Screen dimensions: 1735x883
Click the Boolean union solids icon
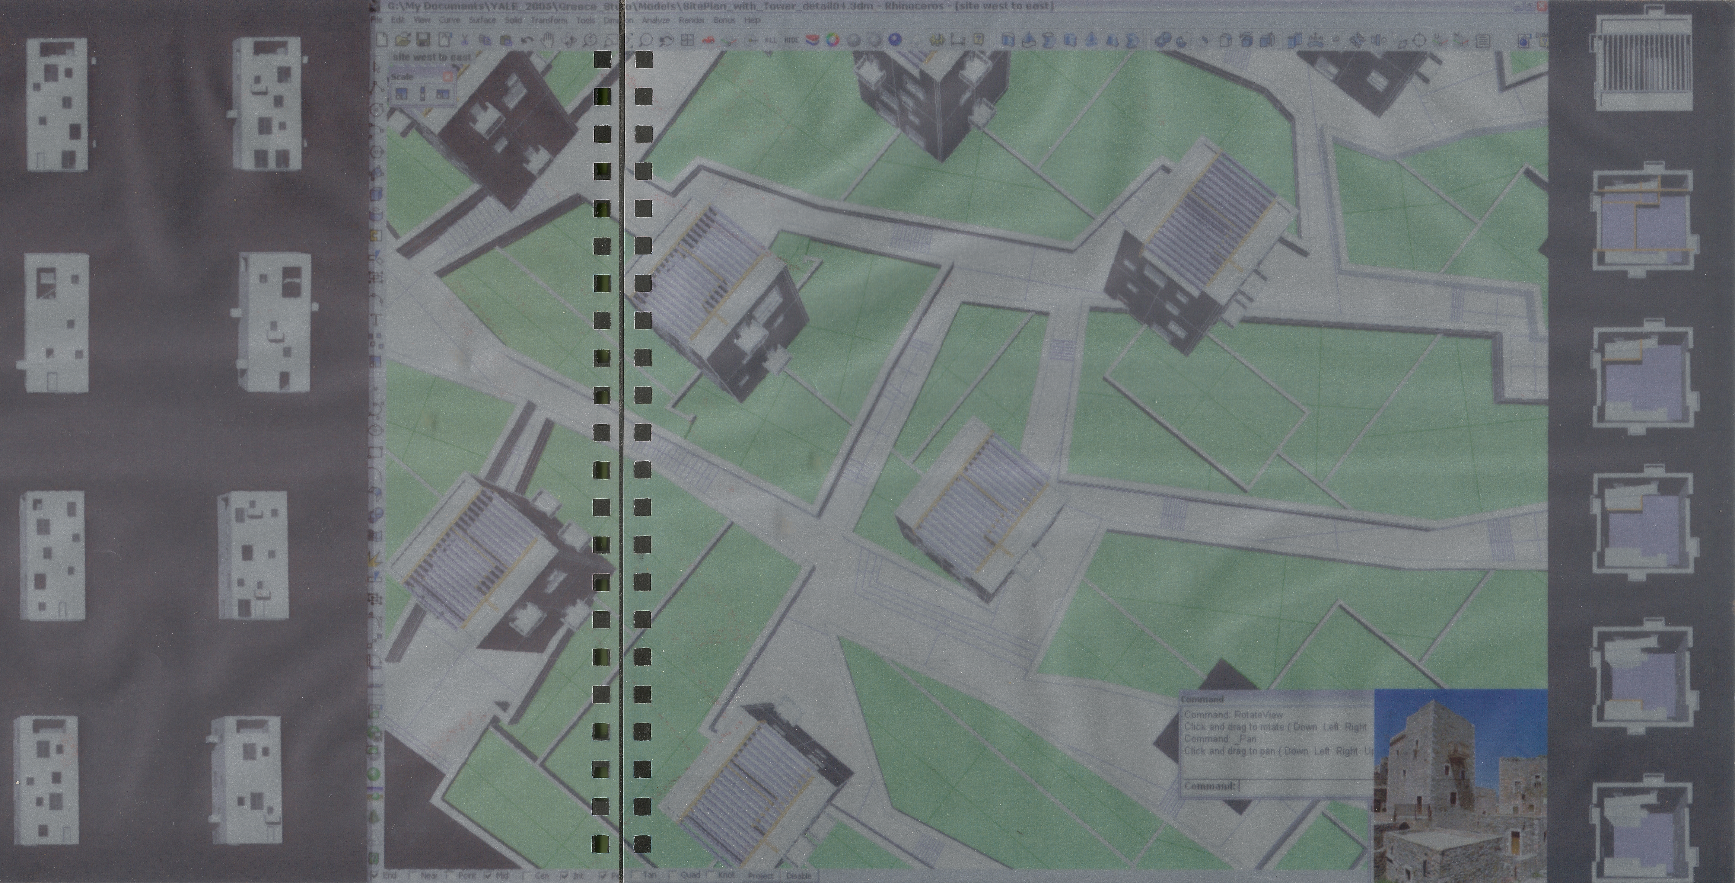coord(1162,41)
